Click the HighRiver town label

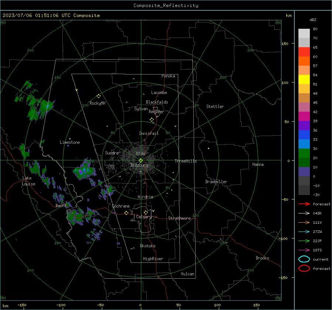tap(153, 259)
